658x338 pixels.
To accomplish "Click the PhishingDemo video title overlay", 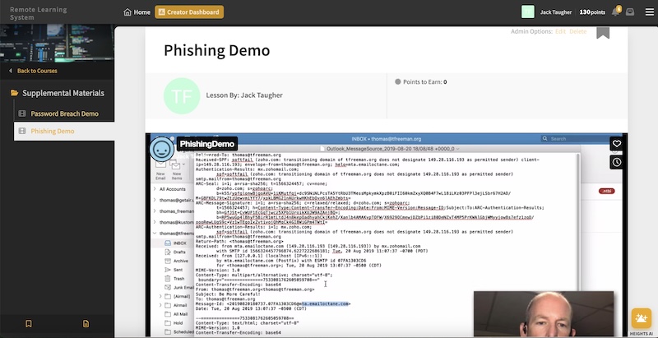I will (x=207, y=144).
